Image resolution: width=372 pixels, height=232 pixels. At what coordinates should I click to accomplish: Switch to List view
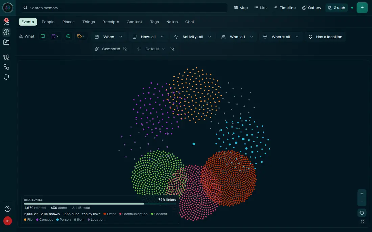pos(261,8)
